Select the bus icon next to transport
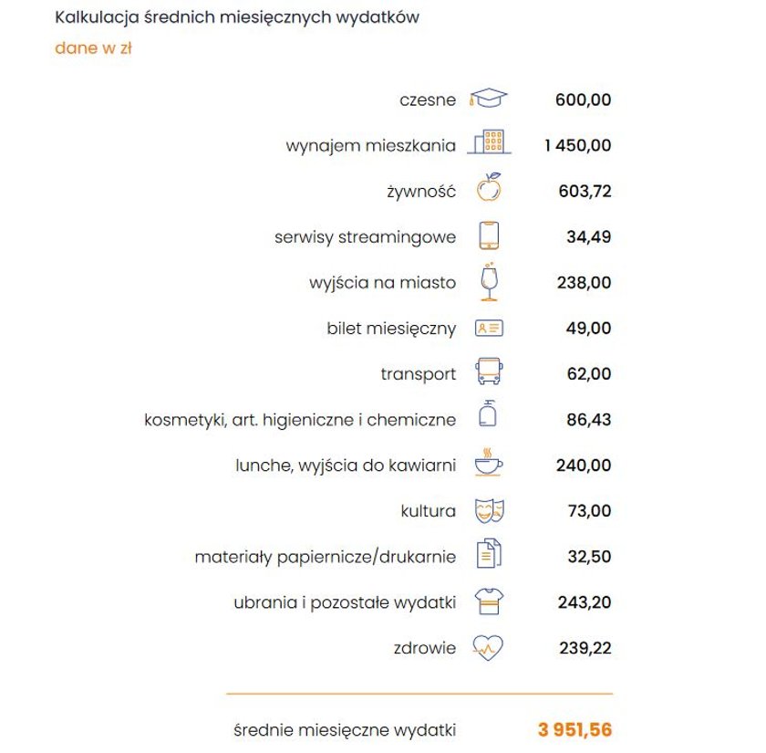Image resolution: width=766 pixels, height=753 pixels. (489, 371)
